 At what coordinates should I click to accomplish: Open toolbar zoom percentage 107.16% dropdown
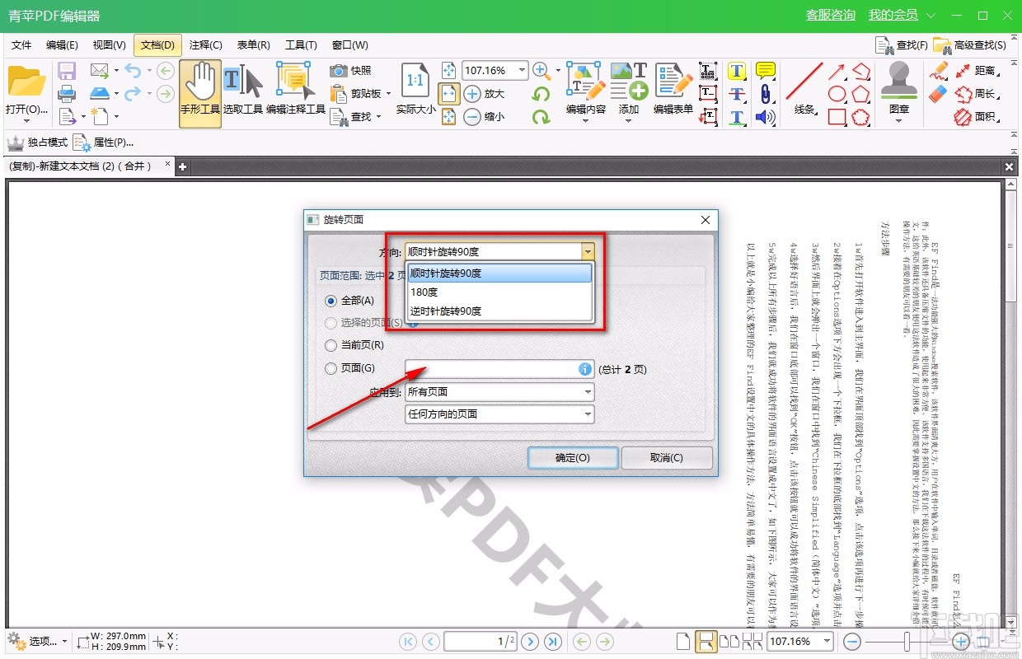click(x=521, y=71)
